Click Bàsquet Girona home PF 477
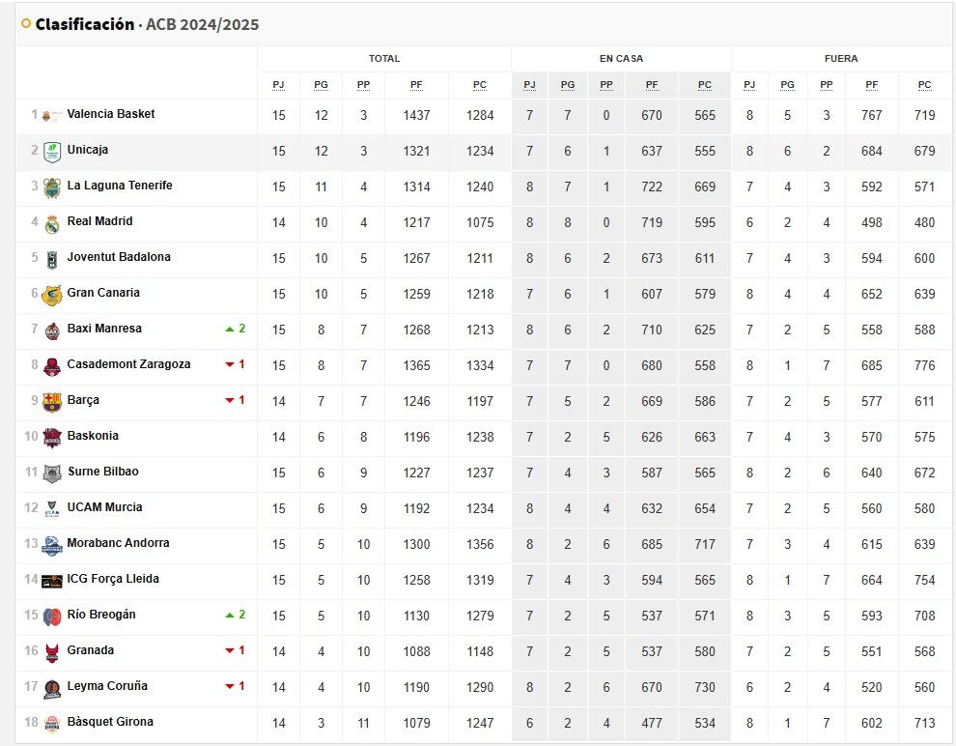 (x=652, y=723)
